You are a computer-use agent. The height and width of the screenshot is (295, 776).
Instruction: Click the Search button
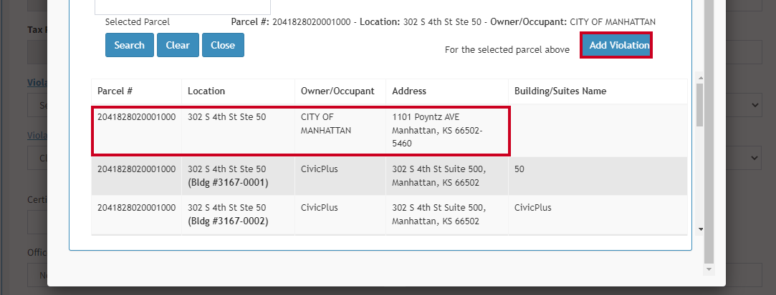coord(129,45)
